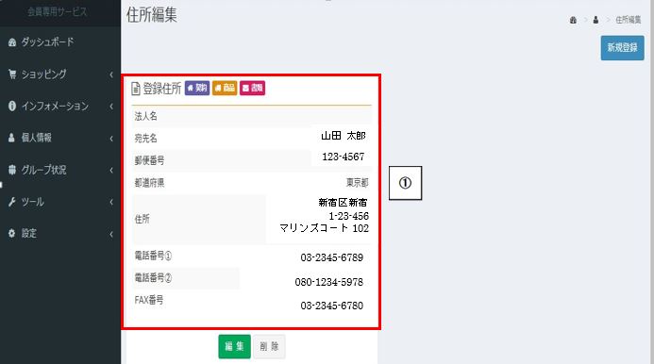Click the purple 契約 badge
This screenshot has width=654, height=364.
197,88
